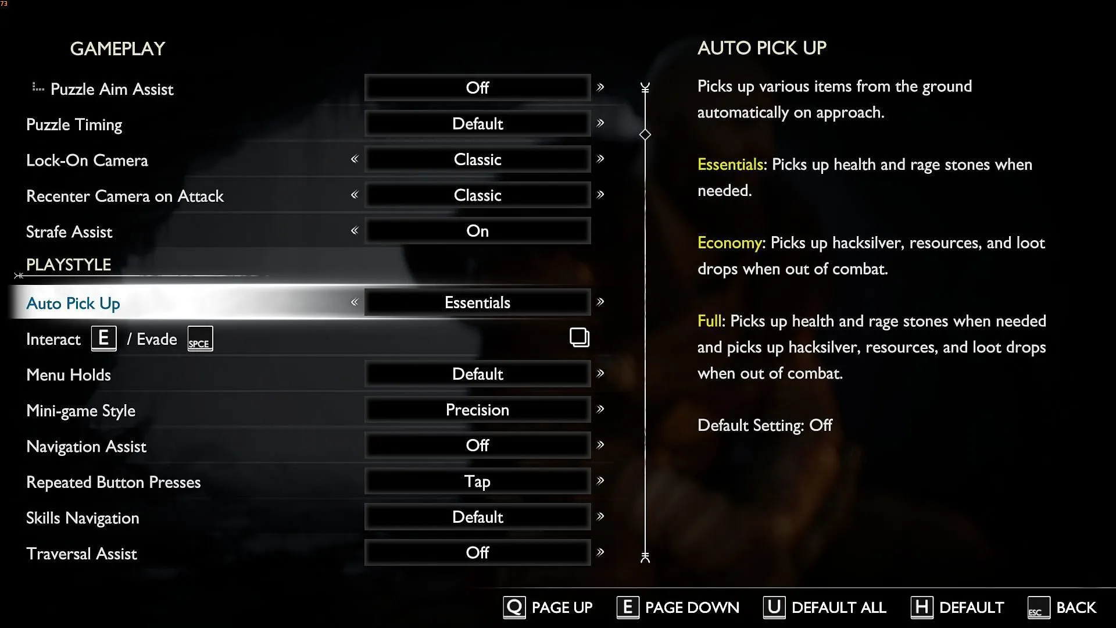This screenshot has width=1116, height=628.
Task: Click Menu Holds Default value field
Action: click(478, 374)
